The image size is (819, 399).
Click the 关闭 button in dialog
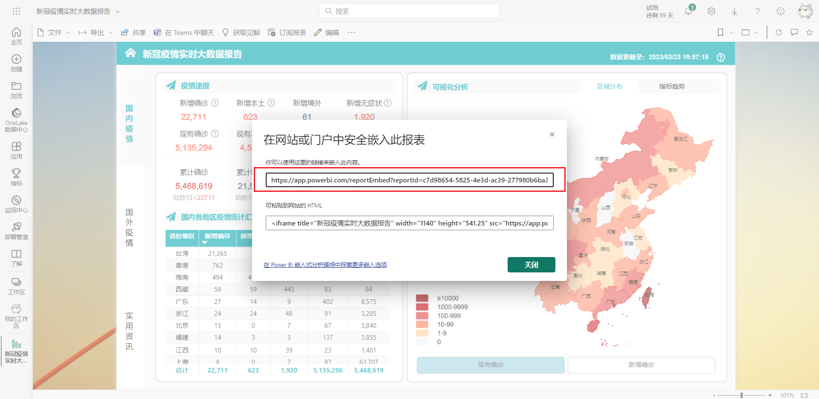coord(531,265)
